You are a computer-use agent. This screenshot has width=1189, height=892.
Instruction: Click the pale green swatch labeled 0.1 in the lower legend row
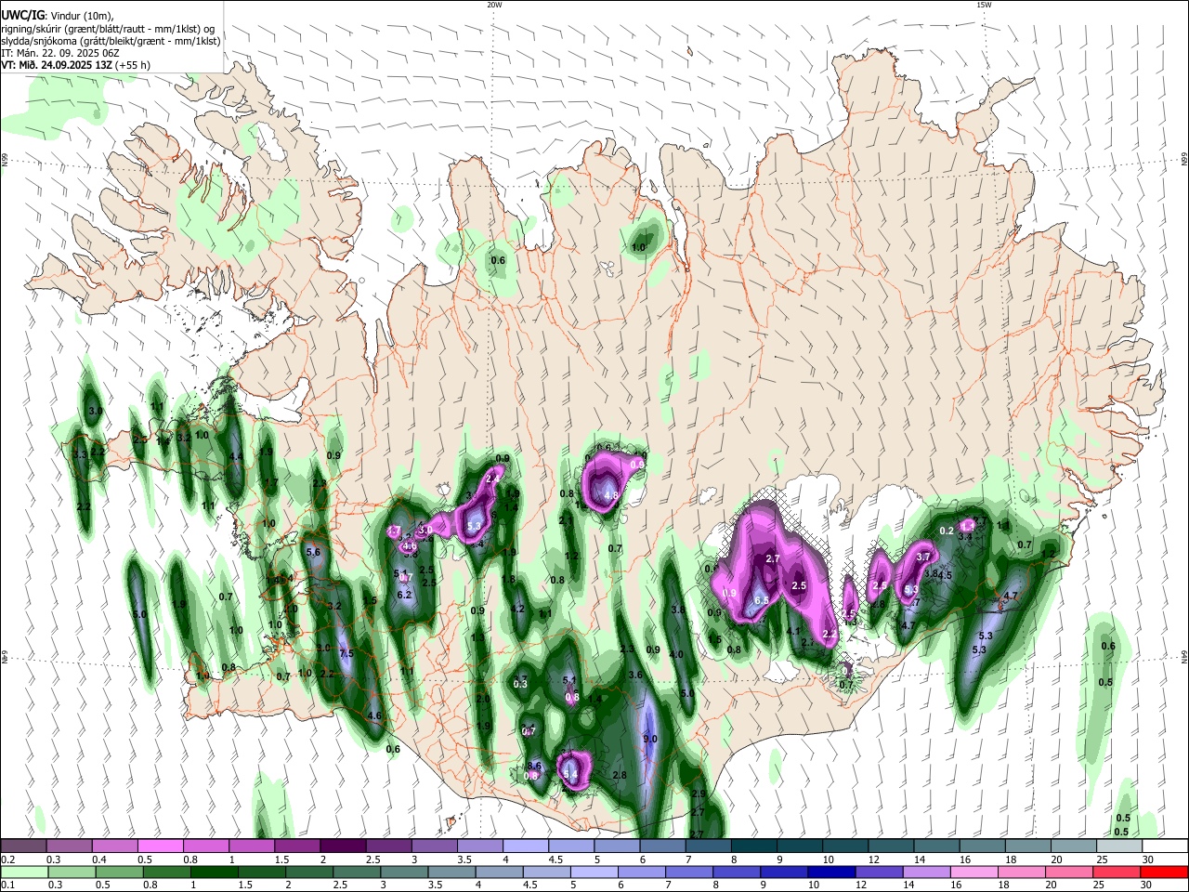pyautogui.click(x=24, y=872)
